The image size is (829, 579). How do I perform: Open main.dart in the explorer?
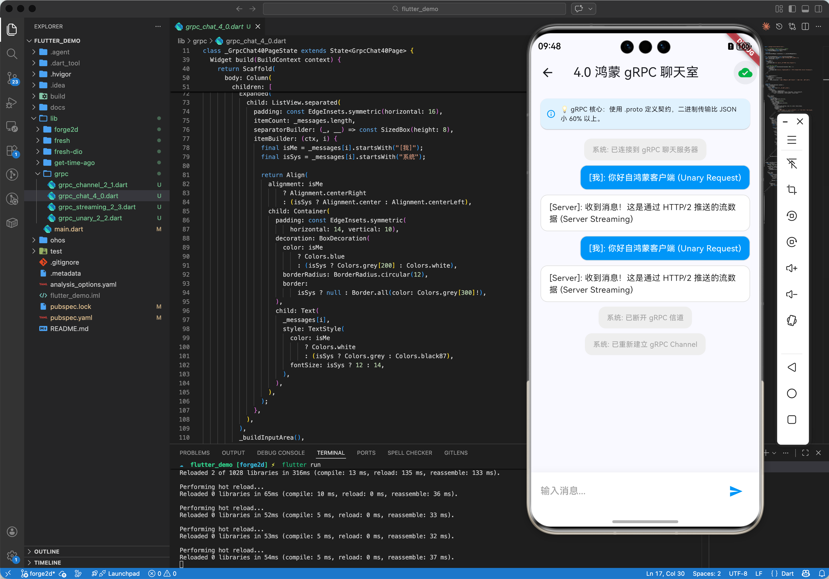[69, 229]
